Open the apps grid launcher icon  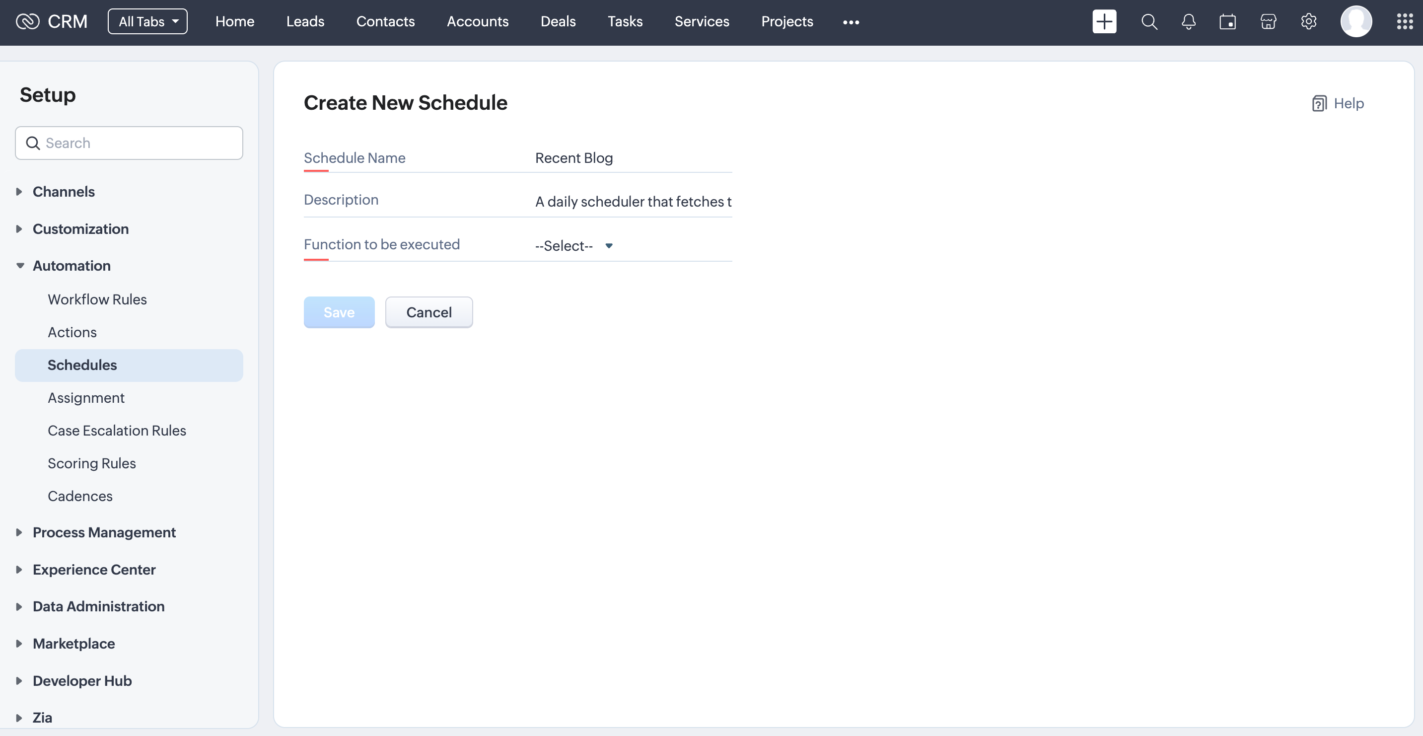point(1404,21)
